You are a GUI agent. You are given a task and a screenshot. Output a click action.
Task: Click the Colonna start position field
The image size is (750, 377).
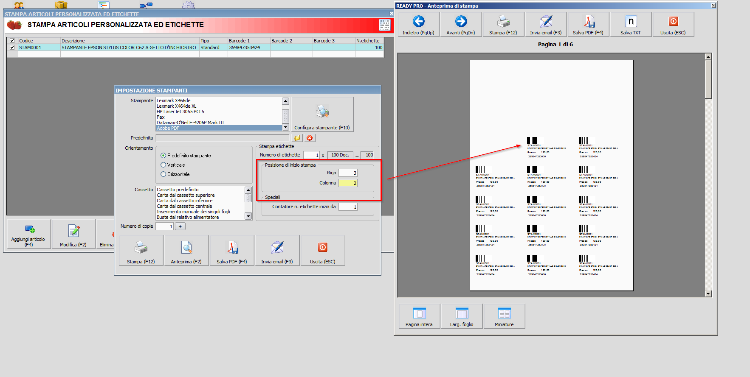point(348,183)
